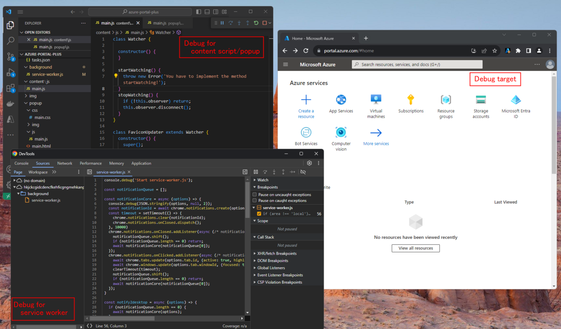Open a new Chrome tab with plus button

(x=366, y=38)
